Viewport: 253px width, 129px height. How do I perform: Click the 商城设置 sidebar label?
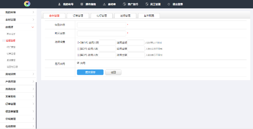[x=10, y=74]
